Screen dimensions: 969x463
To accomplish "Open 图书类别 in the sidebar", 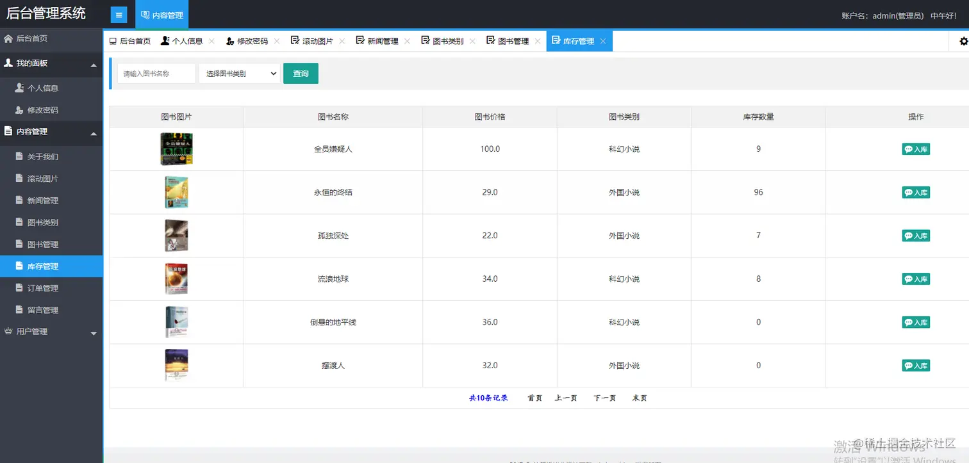I will 51,222.
